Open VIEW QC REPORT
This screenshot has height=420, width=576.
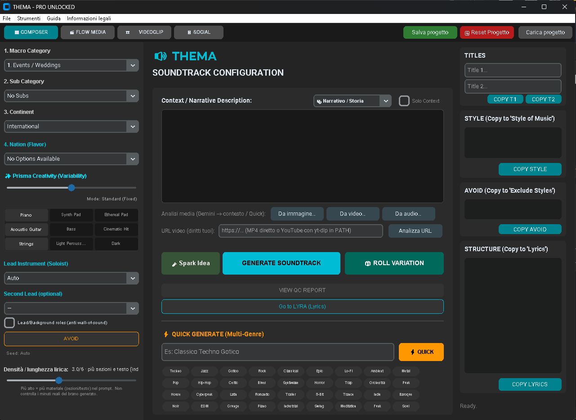[303, 290]
